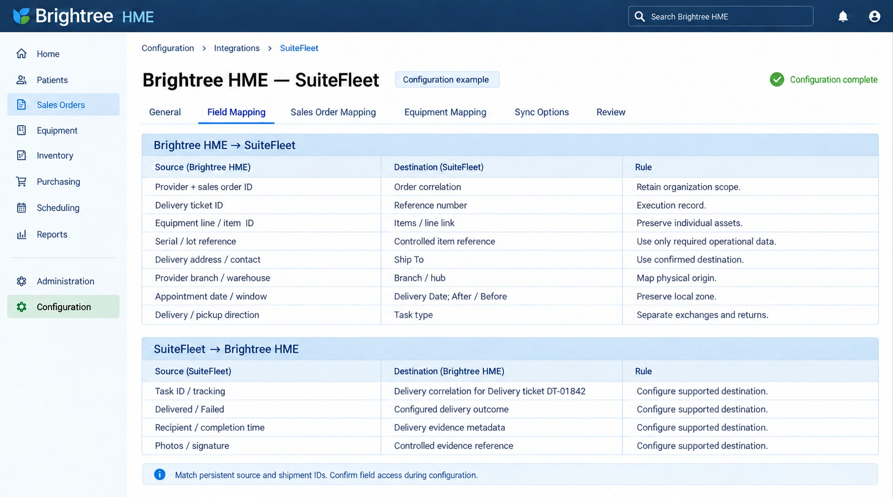The width and height of the screenshot is (893, 497).
Task: Select 'Provider + sales order ID' cell
Action: 262,187
